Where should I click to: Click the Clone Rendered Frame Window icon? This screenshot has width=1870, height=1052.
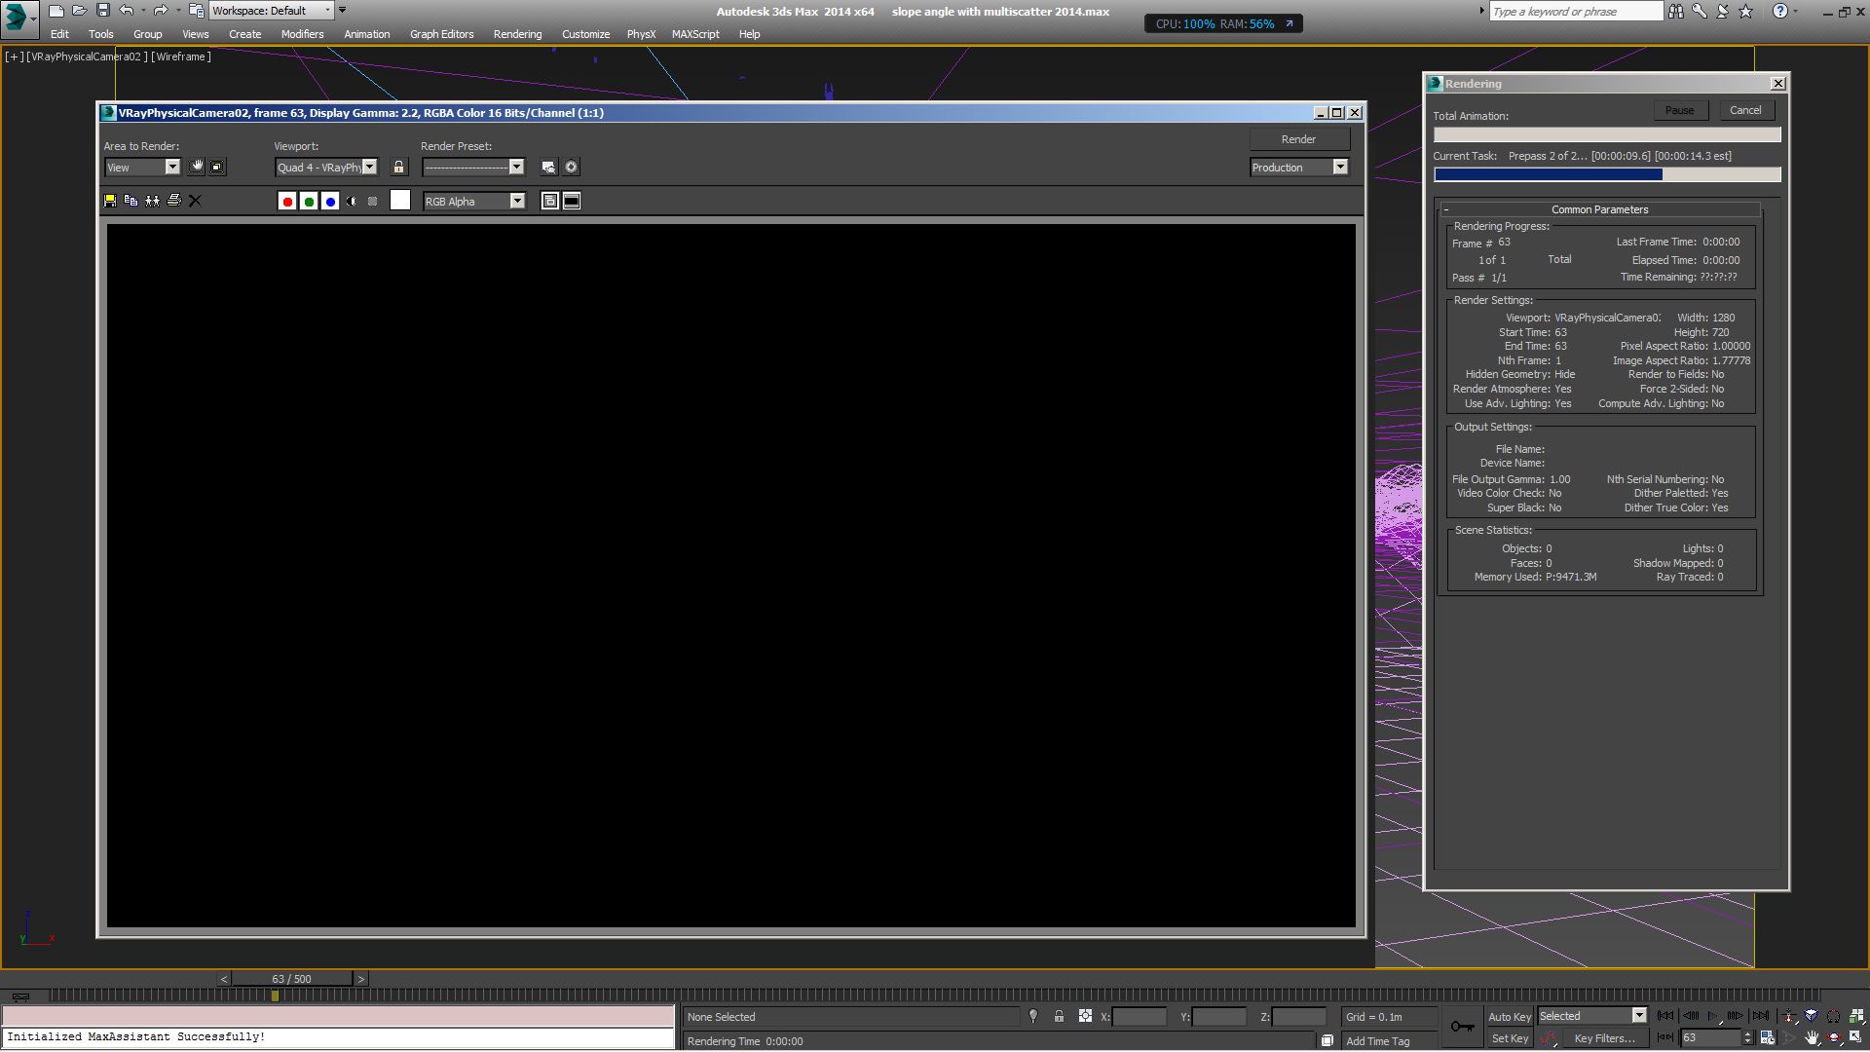(x=153, y=201)
